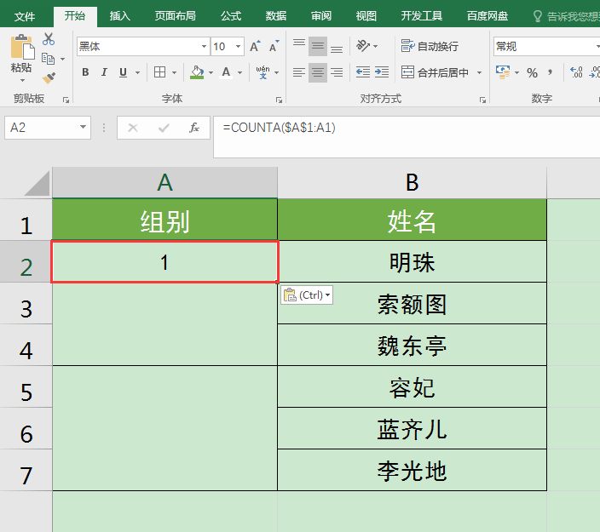Image resolution: width=600 pixels, height=532 pixels.
Task: Align text left
Action: point(299,72)
